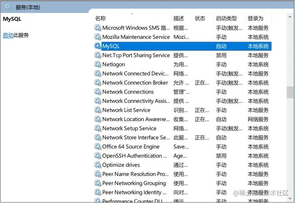The image size is (295, 203).
Task: Select the Network List Service row
Action: 139,110
